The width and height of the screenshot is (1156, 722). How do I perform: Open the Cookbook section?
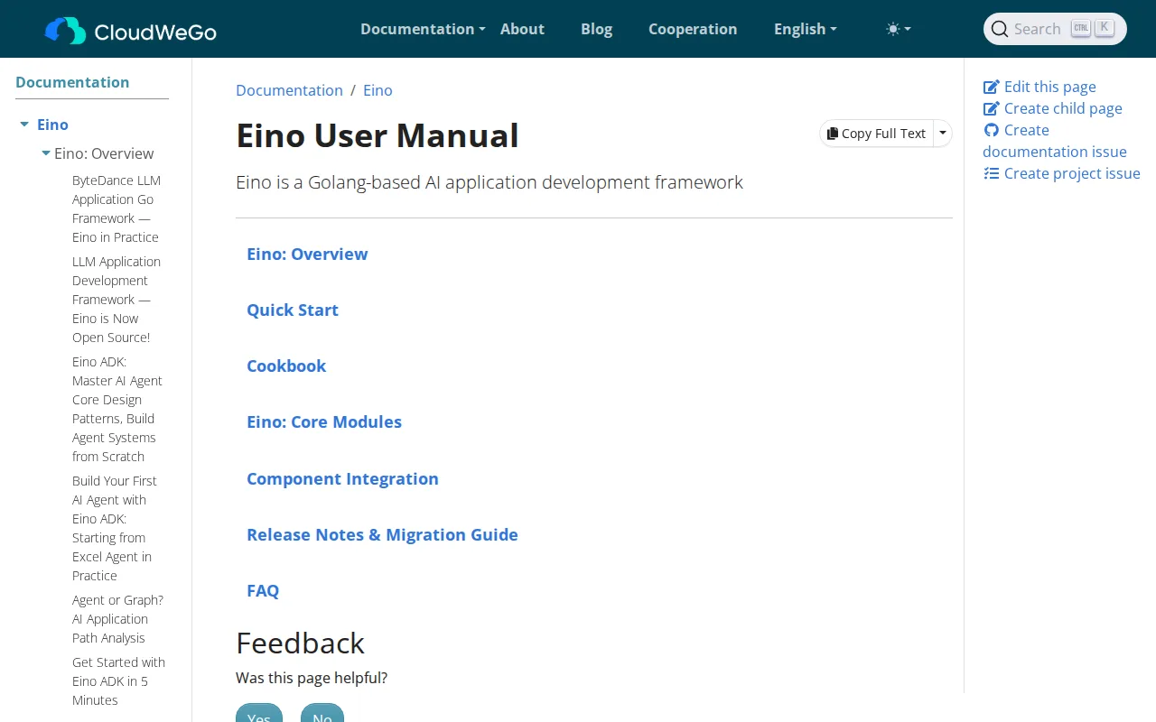tap(286, 366)
